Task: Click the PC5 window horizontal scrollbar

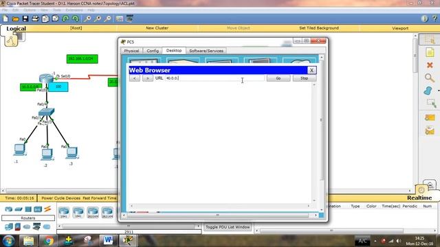Action: (x=217, y=215)
